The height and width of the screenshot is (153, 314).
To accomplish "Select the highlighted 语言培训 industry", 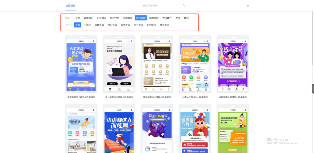I will pyautogui.click(x=141, y=18).
